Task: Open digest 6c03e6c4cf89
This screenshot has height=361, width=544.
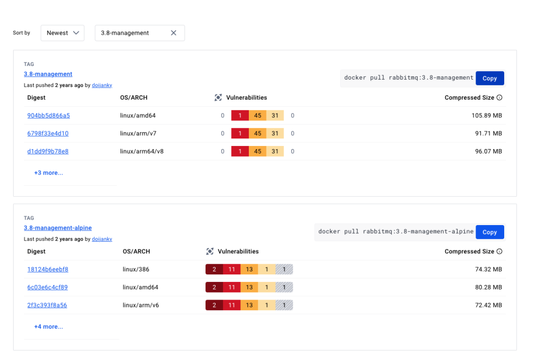Action: 47,287
